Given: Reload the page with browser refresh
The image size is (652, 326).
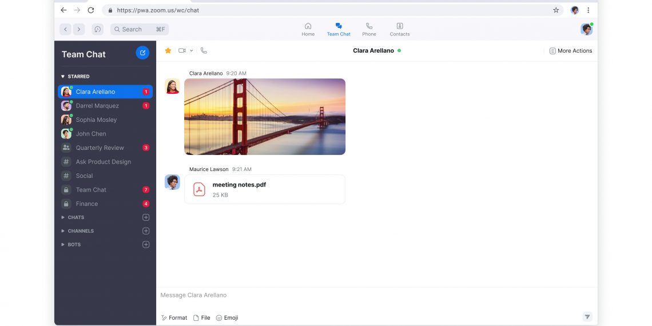Looking at the screenshot, I should pos(90,10).
